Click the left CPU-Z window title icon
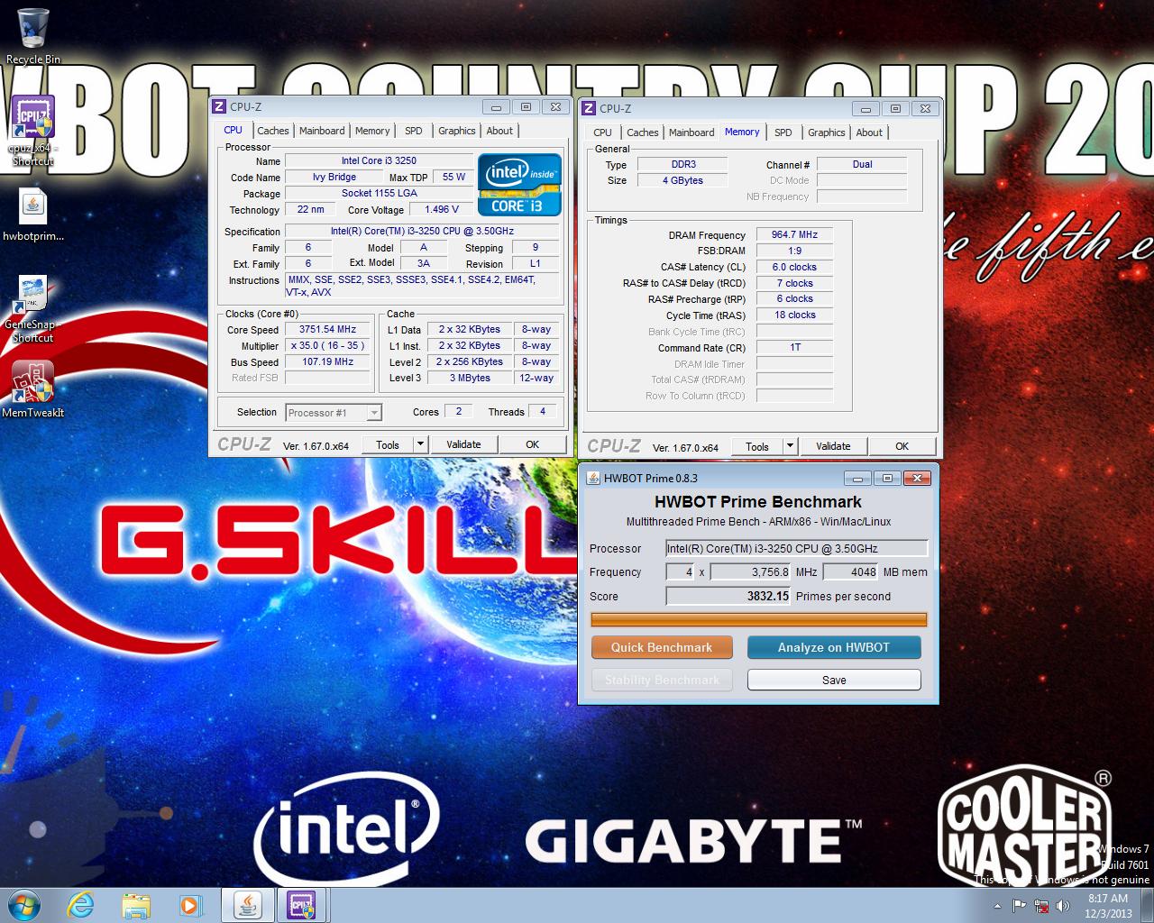 (x=219, y=106)
